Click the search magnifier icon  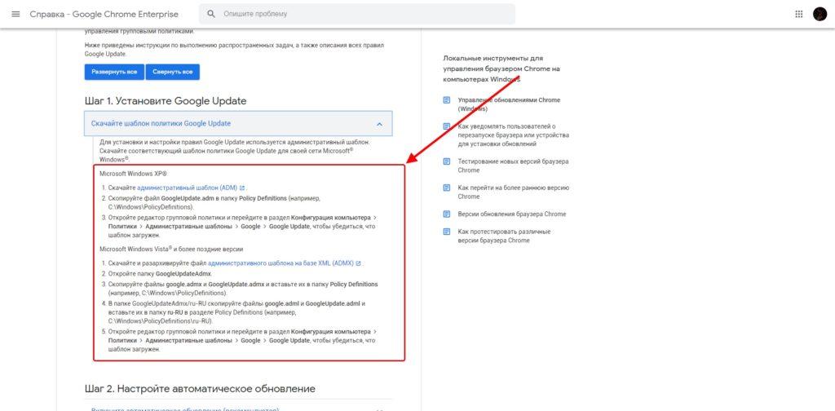click(x=211, y=14)
